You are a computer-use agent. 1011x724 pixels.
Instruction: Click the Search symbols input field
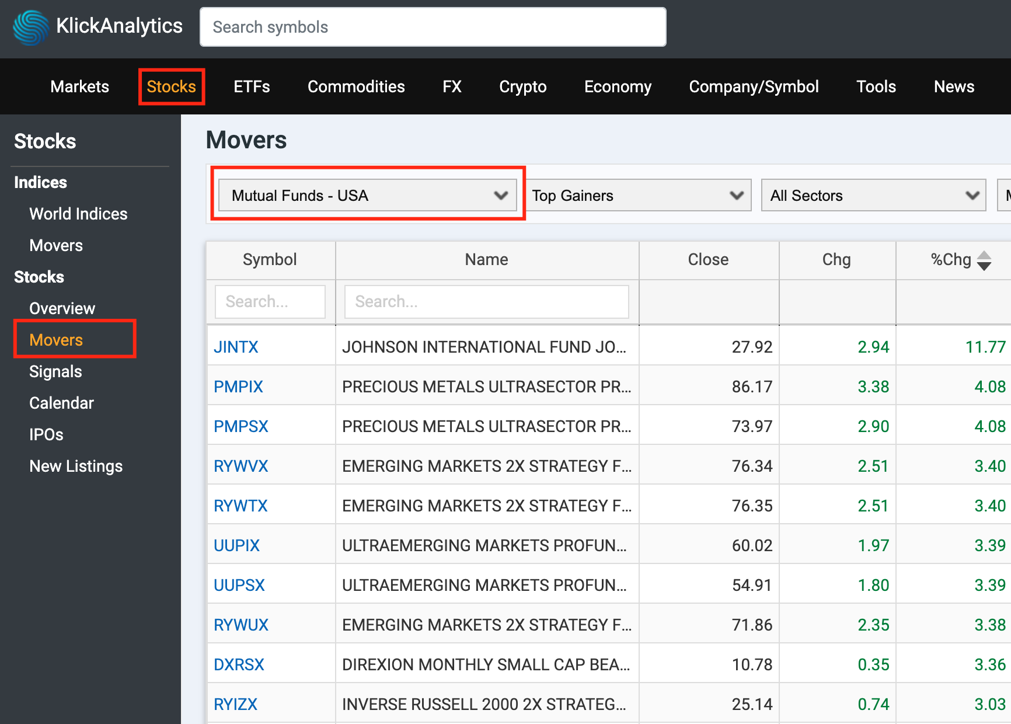click(x=433, y=27)
